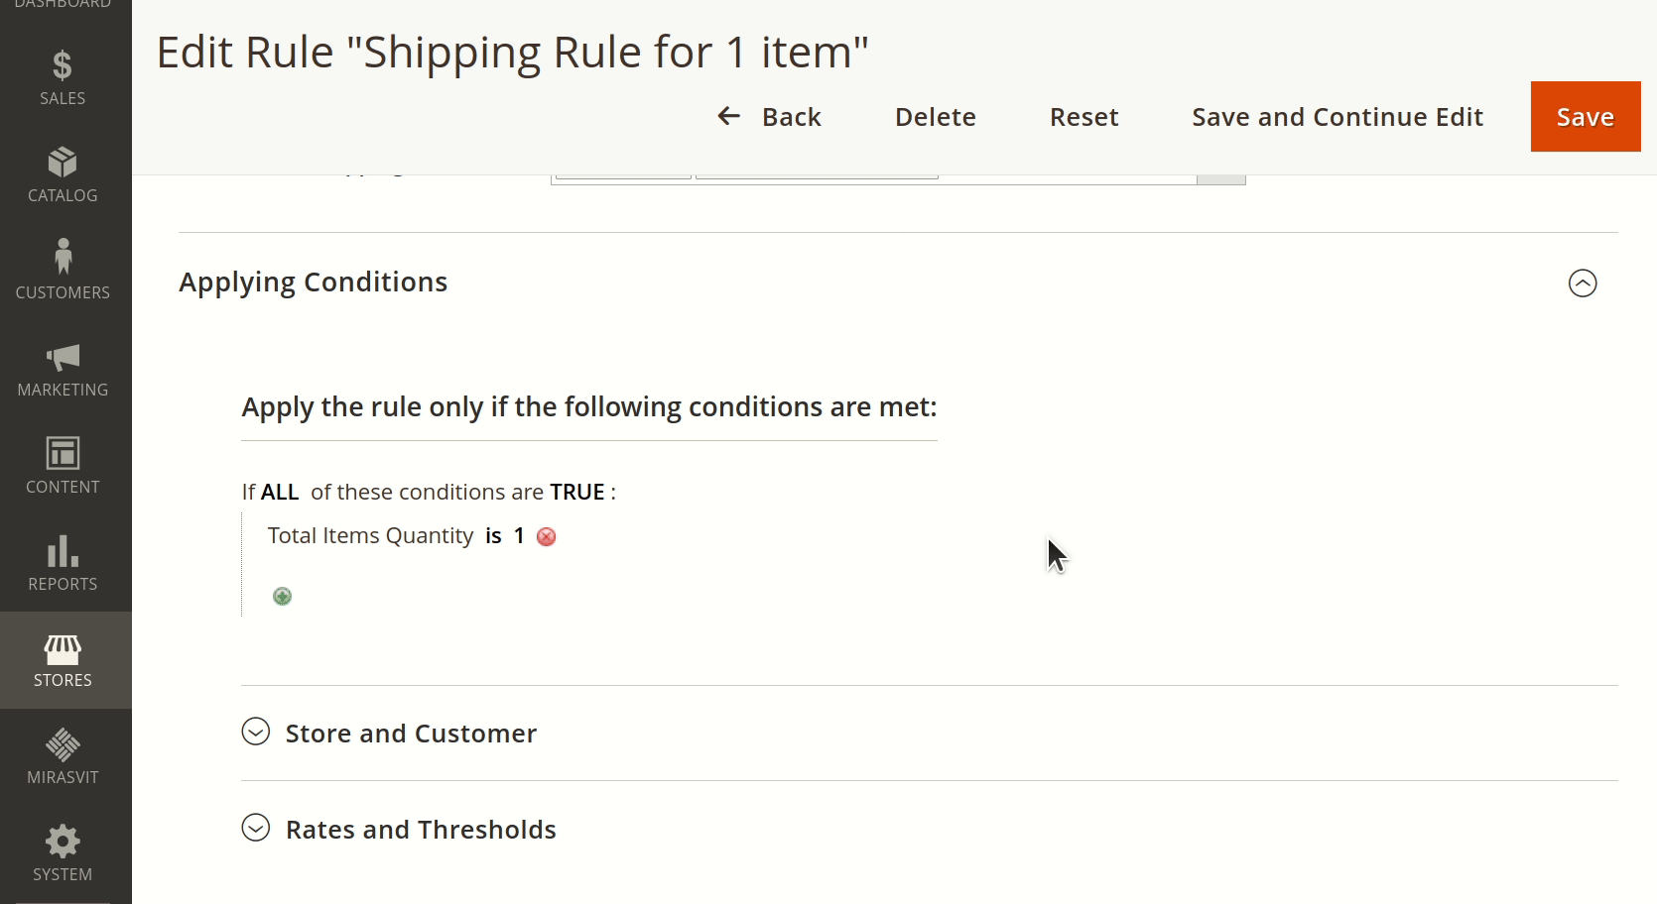Open the Sales menu dollar icon
Image resolution: width=1657 pixels, height=904 pixels.
point(63,66)
